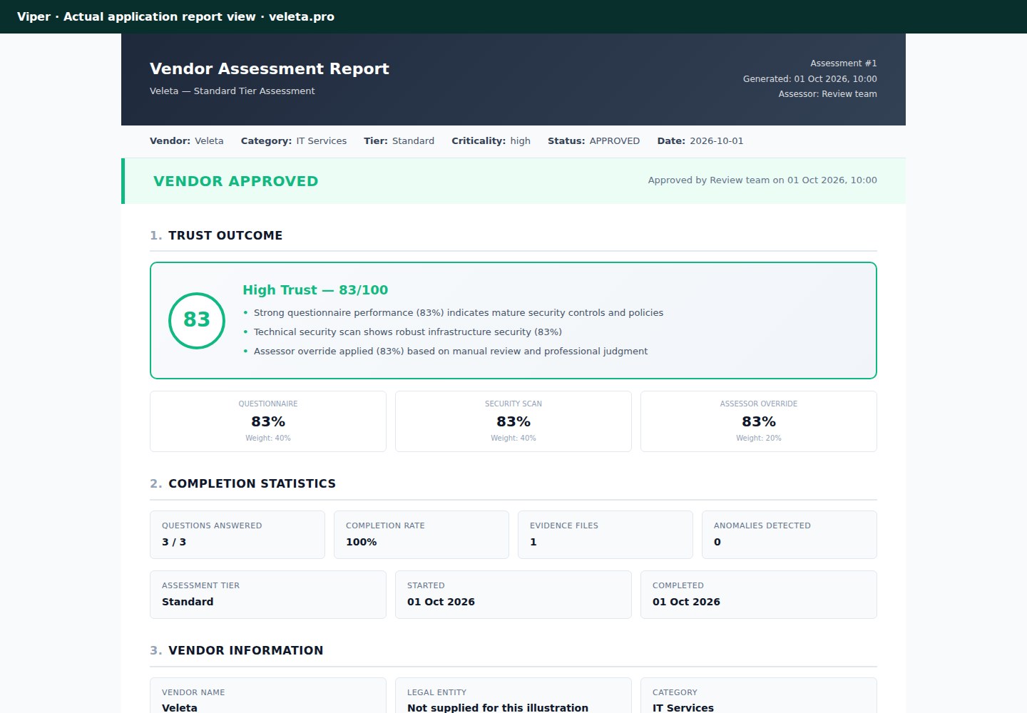The height and width of the screenshot is (713, 1027).
Task: Click the Completed 01 Oct 2026 card
Action: pyautogui.click(x=759, y=595)
